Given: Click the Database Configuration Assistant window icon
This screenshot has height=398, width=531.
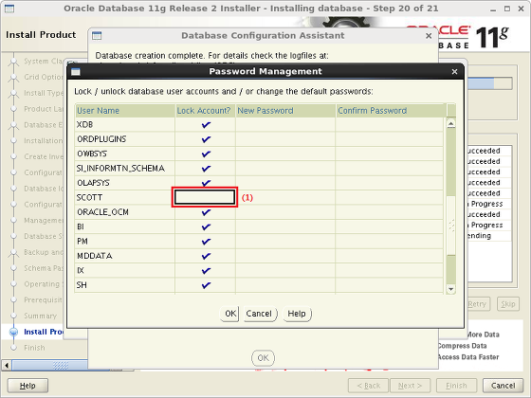Looking at the screenshot, I should 97,36.
